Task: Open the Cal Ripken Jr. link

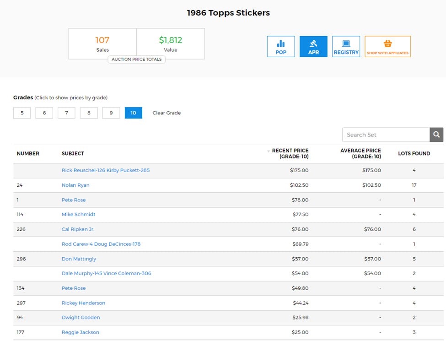Action: [x=78, y=229]
